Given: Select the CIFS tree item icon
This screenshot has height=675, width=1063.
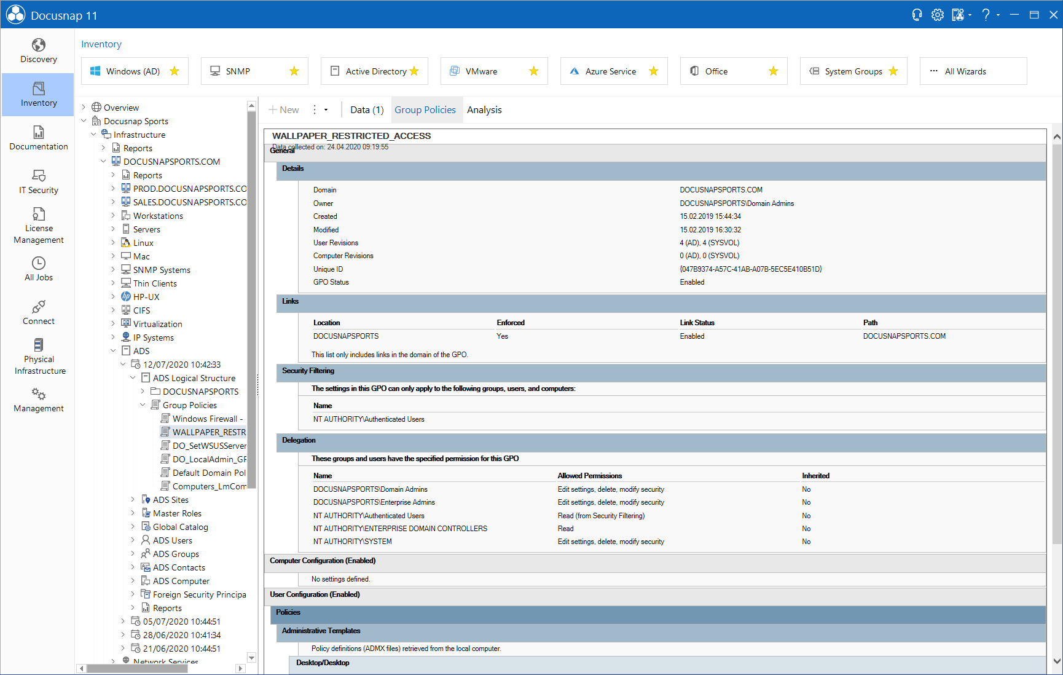Looking at the screenshot, I should (x=126, y=310).
